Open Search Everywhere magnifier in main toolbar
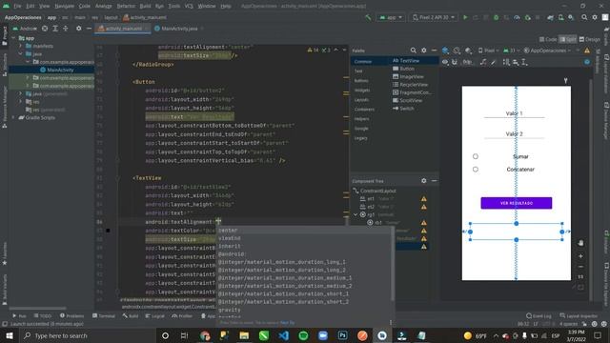 pyautogui.click(x=584, y=17)
